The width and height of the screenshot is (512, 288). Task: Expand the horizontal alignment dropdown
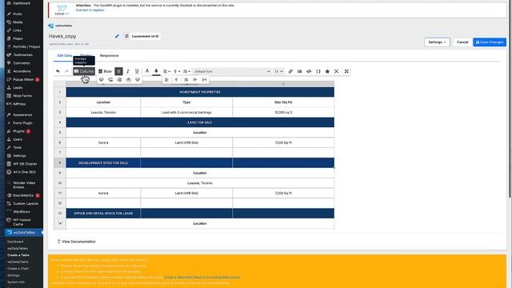[167, 71]
